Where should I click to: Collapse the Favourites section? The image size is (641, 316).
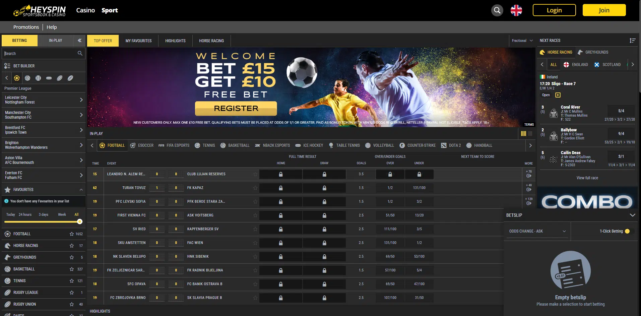(81, 190)
